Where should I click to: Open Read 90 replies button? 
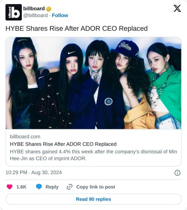coord(93,199)
